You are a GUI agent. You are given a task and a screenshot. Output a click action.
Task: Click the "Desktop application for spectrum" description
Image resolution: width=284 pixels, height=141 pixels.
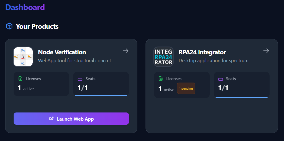(x=215, y=61)
